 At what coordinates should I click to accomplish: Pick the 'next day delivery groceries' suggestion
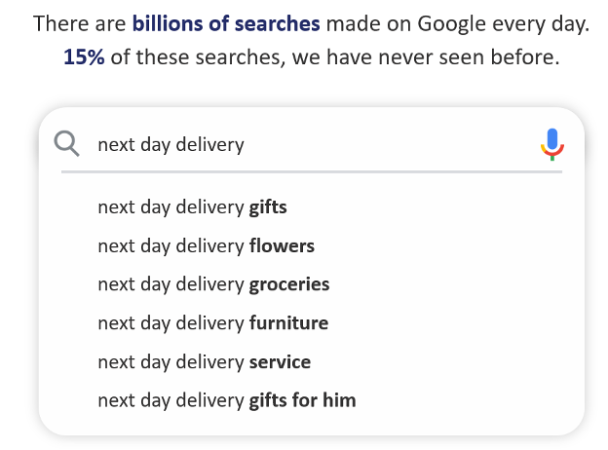pos(213,284)
